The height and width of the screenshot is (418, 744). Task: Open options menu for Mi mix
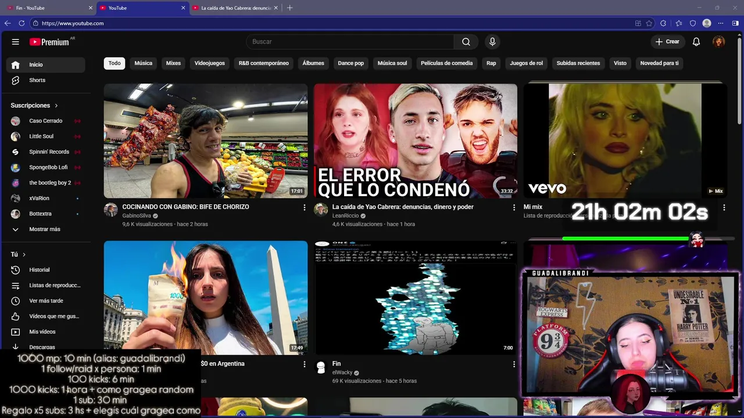[724, 207]
